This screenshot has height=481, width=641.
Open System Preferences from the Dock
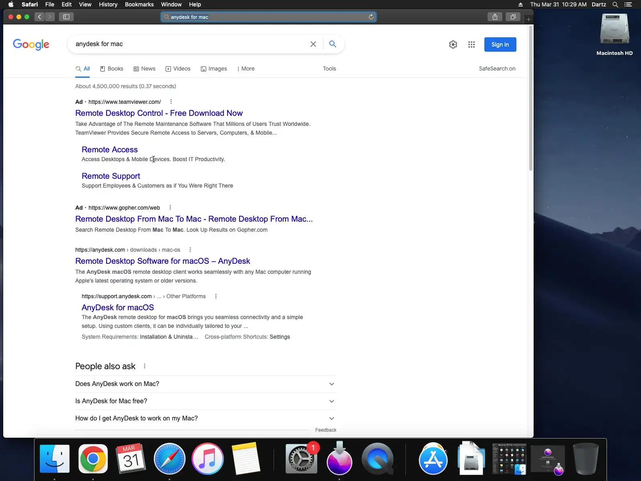(301, 459)
